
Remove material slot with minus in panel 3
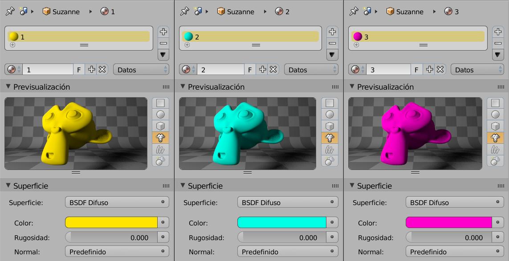[498, 43]
